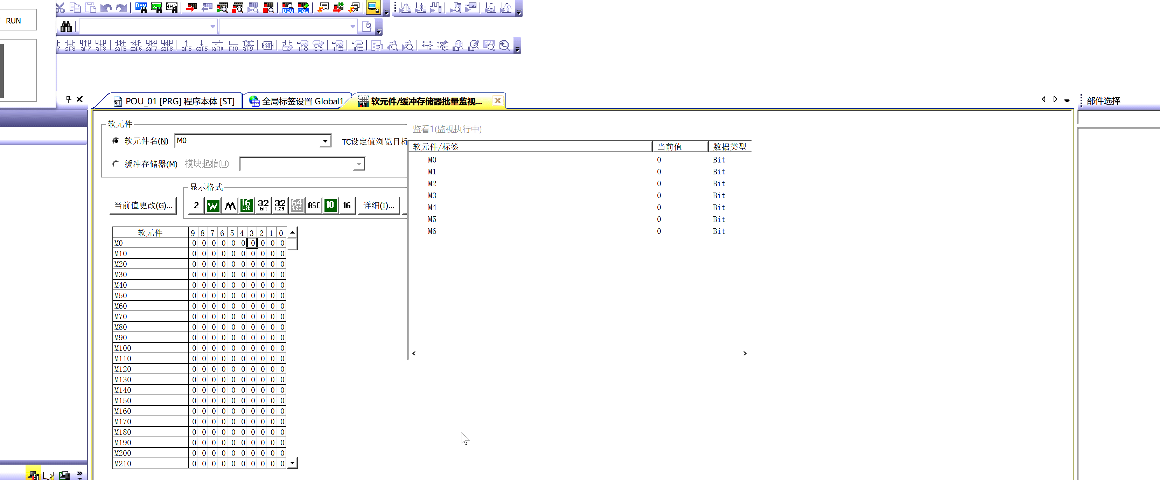Toggle multi-point bit display 'M' icon
This screenshot has height=480, width=1160.
pos(230,205)
